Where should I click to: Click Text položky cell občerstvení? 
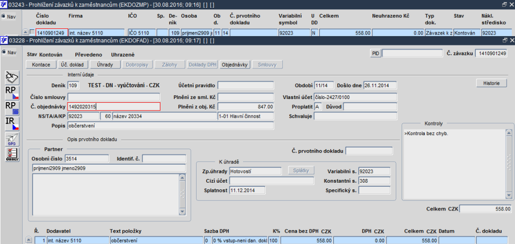click(157, 240)
